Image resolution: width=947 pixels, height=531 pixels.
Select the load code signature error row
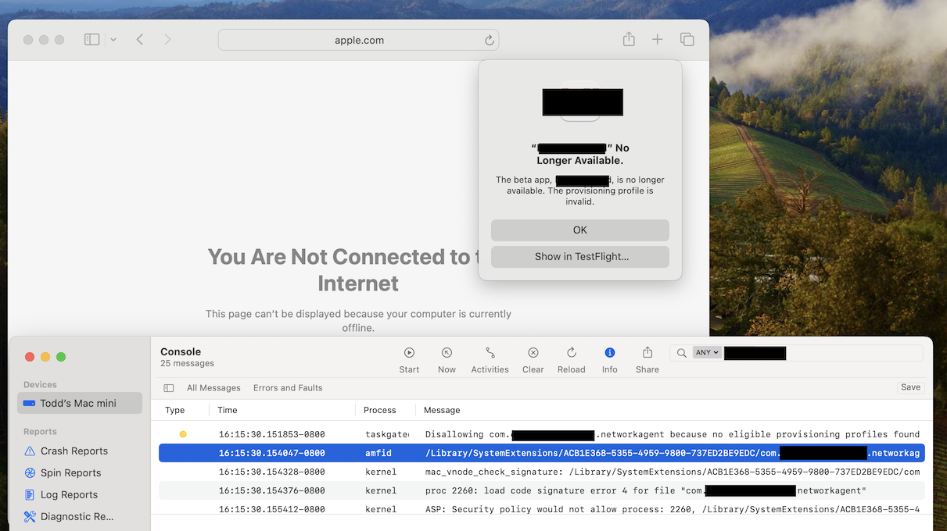coord(541,490)
